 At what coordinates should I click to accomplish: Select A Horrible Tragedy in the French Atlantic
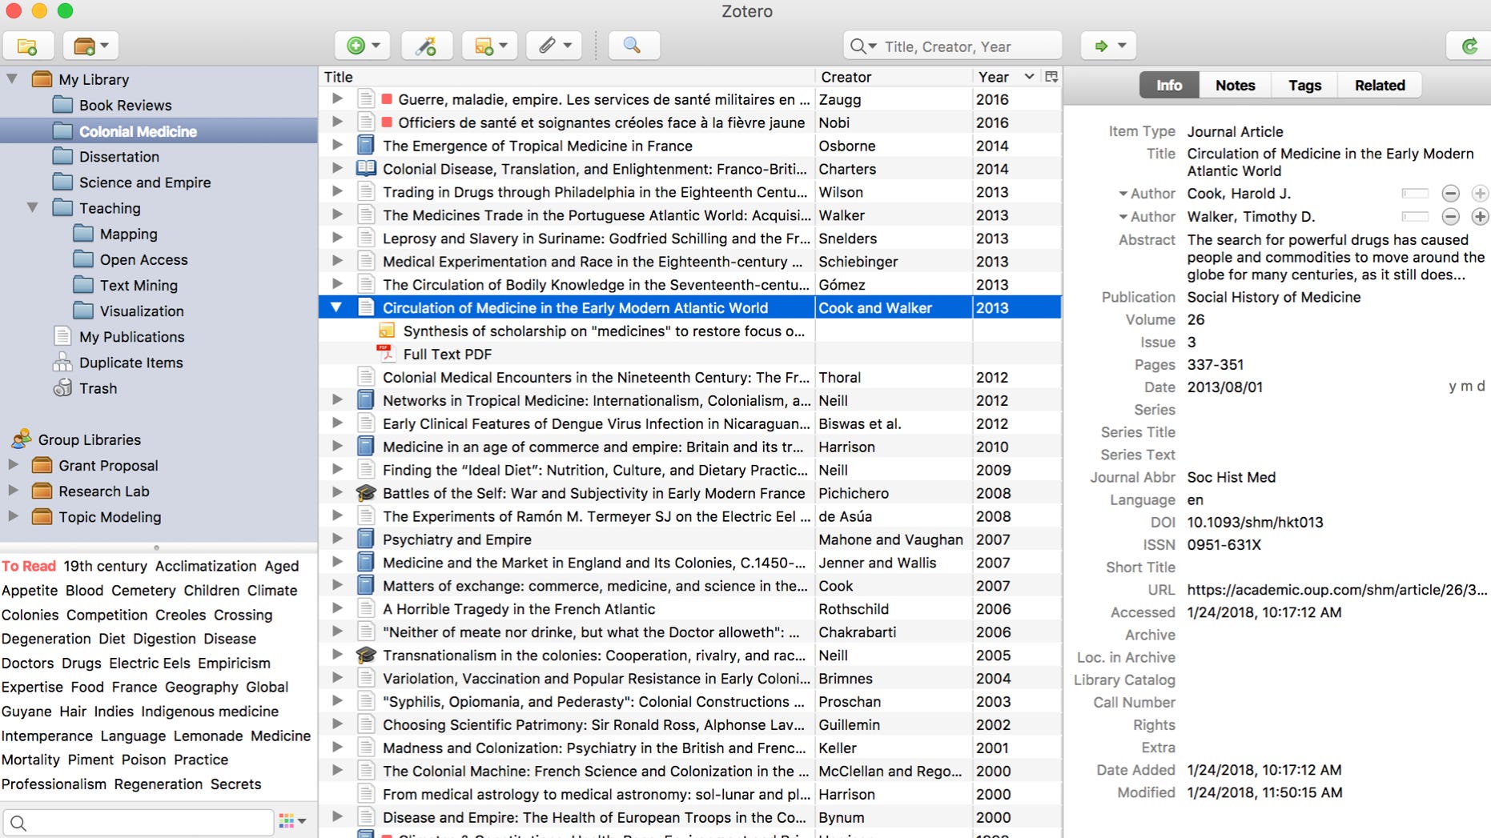click(x=519, y=609)
